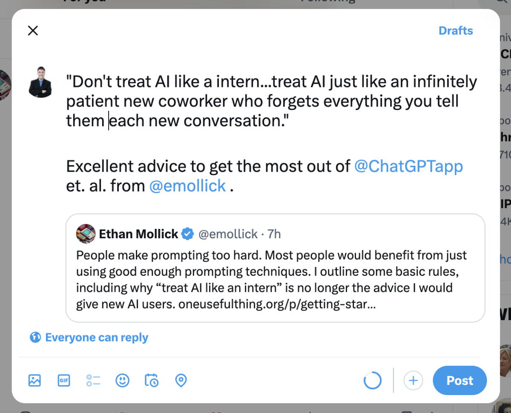
Task: Close the compose dialog with the X
Action: coord(33,30)
